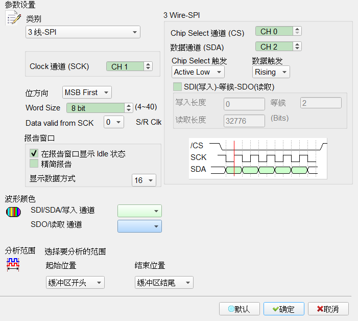Increase Chip Select 通道 (CS) stepper
358x321 pixels.
click(297, 29)
